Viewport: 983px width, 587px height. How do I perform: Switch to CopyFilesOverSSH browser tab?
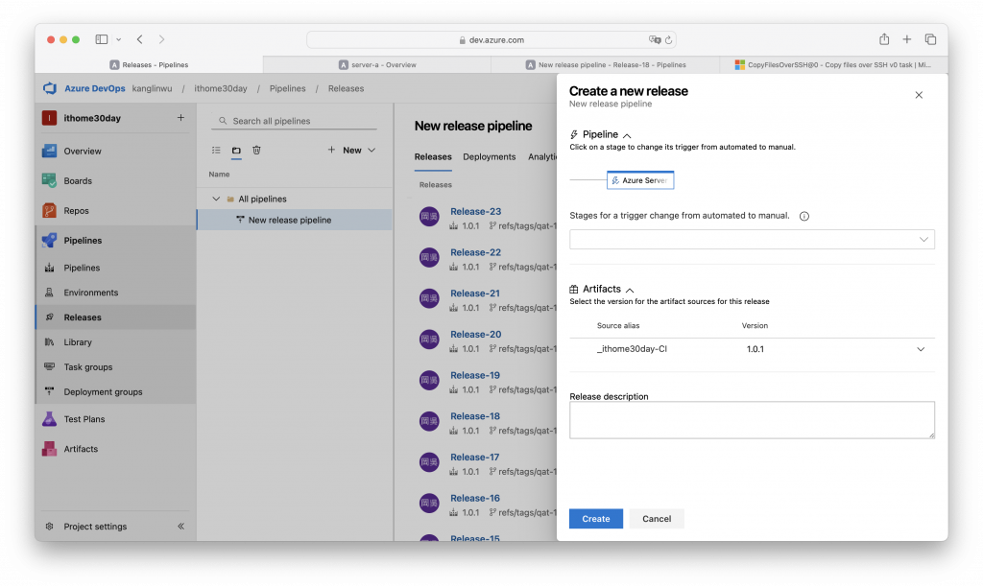click(x=832, y=64)
